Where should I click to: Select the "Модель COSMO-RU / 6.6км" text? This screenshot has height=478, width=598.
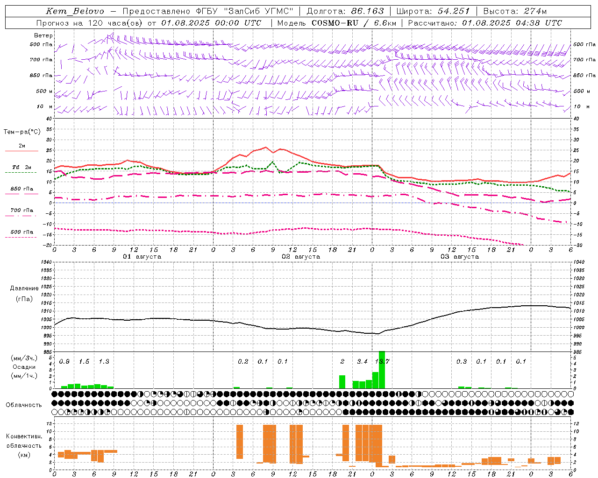[x=336, y=23]
